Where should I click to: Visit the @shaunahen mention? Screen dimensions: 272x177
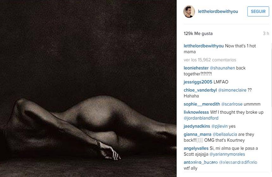[x=222, y=68]
